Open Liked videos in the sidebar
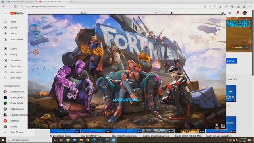The image size is (254, 143). point(16,72)
